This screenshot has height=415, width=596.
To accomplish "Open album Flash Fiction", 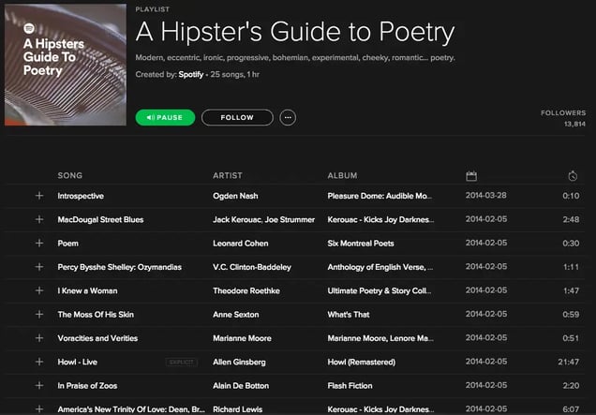I will coord(350,386).
